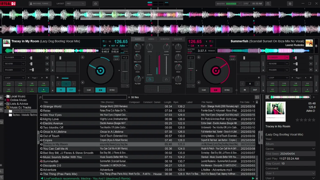Switch mixer to the SCRATCH tab
The image size is (320, 180).
point(165,39)
